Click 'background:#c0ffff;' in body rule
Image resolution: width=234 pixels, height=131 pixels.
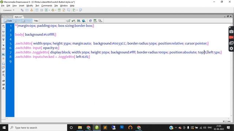coord(41,35)
